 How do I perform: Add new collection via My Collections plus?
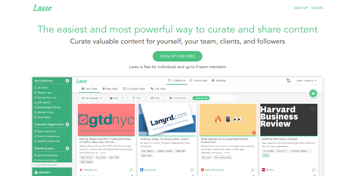click(x=67, y=81)
